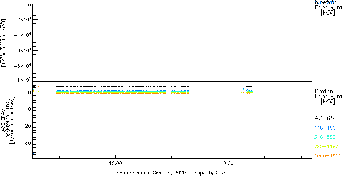Click the -1×10⁵ tick label on upper plot
This screenshot has height=176, width=344.
point(22,79)
